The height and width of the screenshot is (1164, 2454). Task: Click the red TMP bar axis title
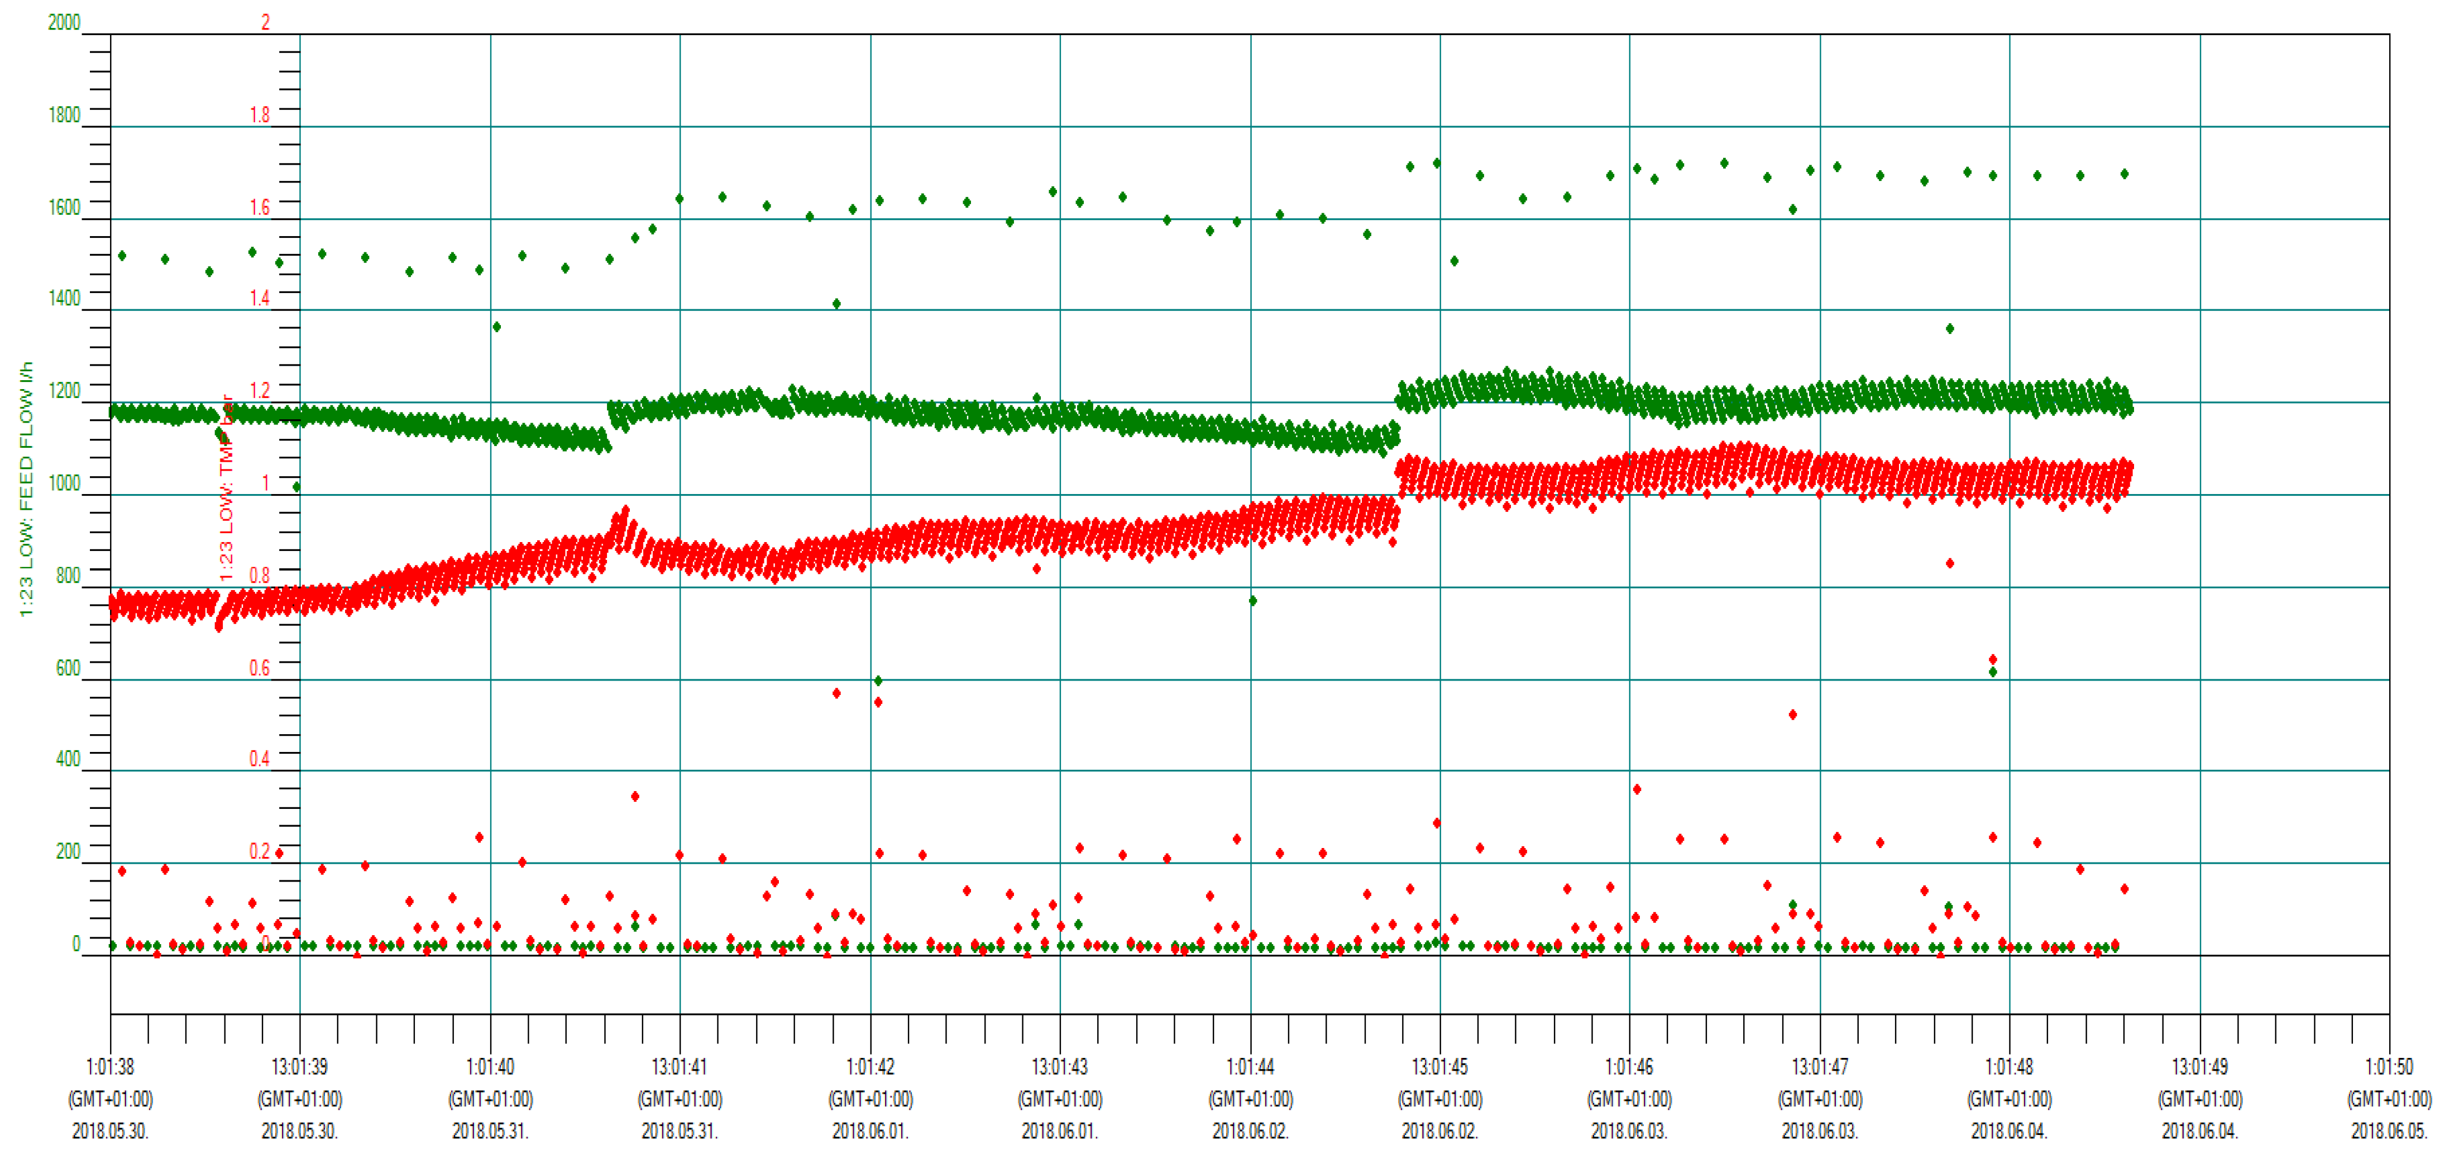[x=227, y=488]
